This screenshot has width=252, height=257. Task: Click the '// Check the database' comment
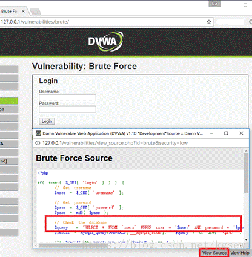tap(81, 222)
